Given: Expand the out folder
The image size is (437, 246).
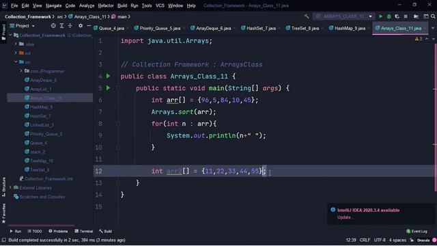Looking at the screenshot, I should click(x=16, y=53).
